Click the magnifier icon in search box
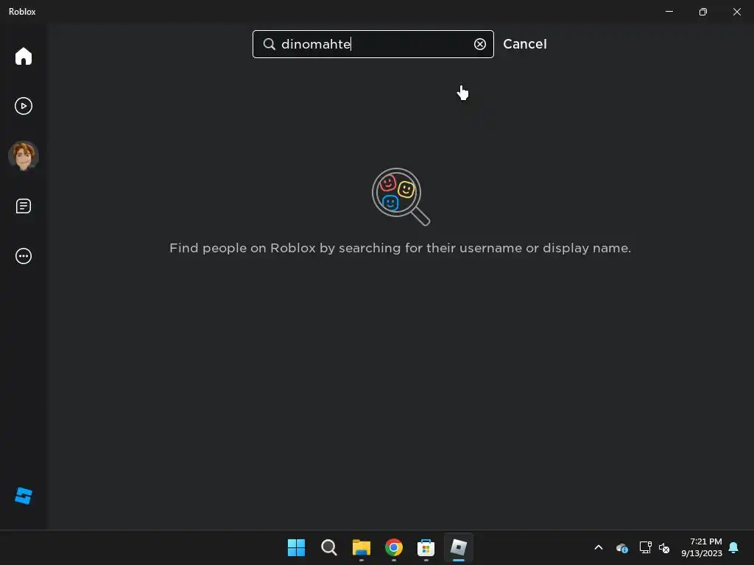 coord(269,44)
